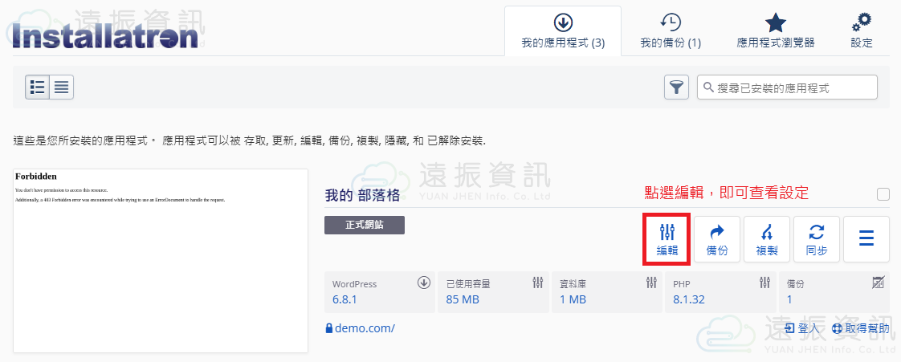Open 我的備份 (1) tab
901x362 pixels.
coord(671,31)
